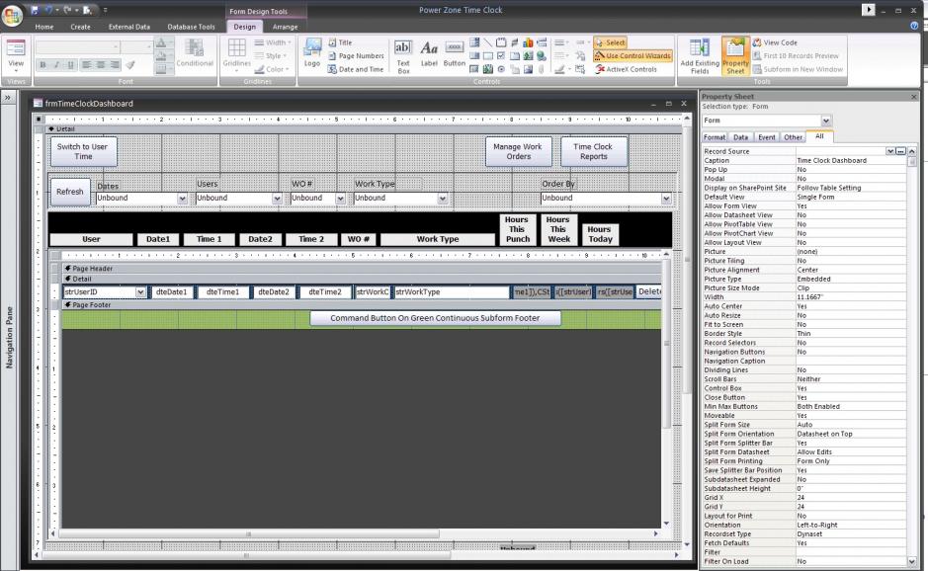
Task: Open the ActiveX Controls dialog
Action: [627, 69]
